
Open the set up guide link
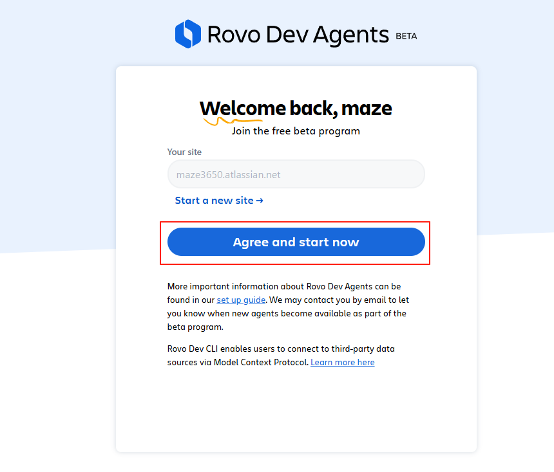[x=241, y=300]
